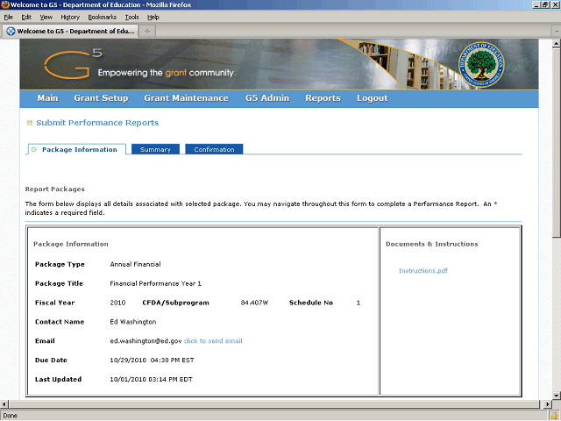The width and height of the screenshot is (561, 421).
Task: Click the vertical scrollbar up arrow
Action: coord(557,44)
